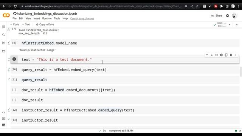Open the RAM and Disk resource indicator
Screen dimensions: 242x136
pos(222,25)
